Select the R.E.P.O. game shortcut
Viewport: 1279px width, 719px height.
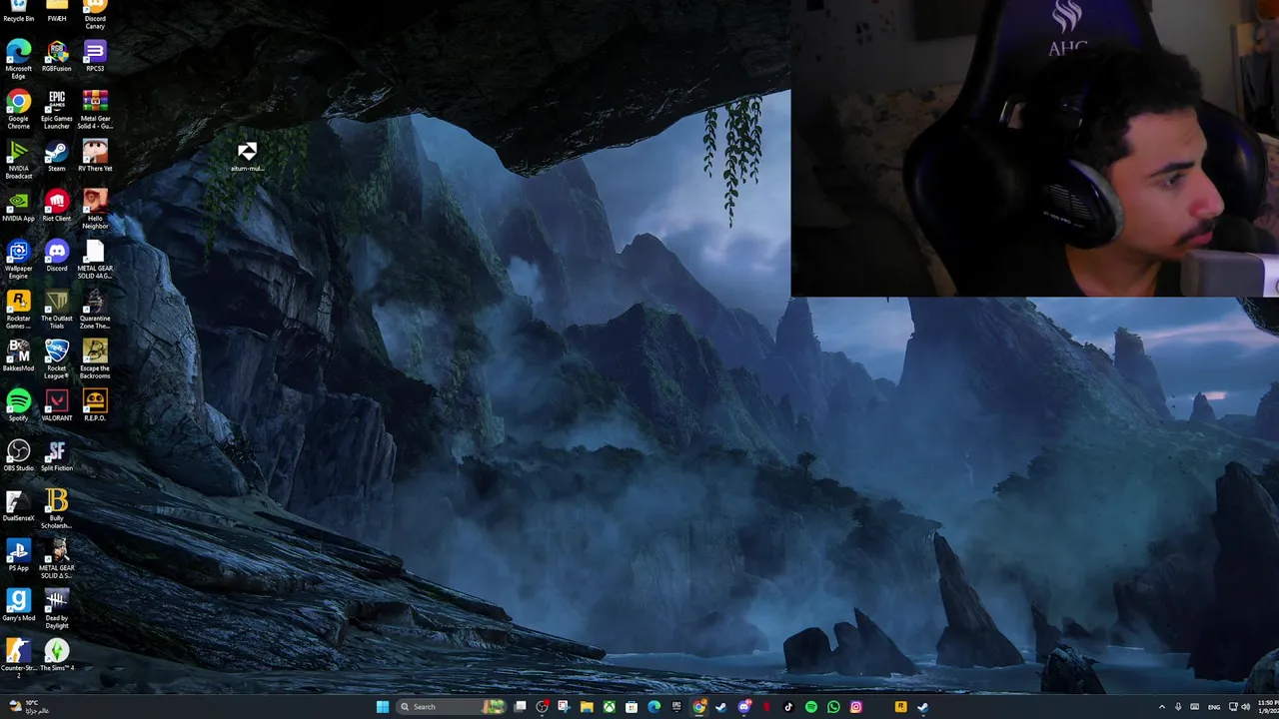(95, 405)
